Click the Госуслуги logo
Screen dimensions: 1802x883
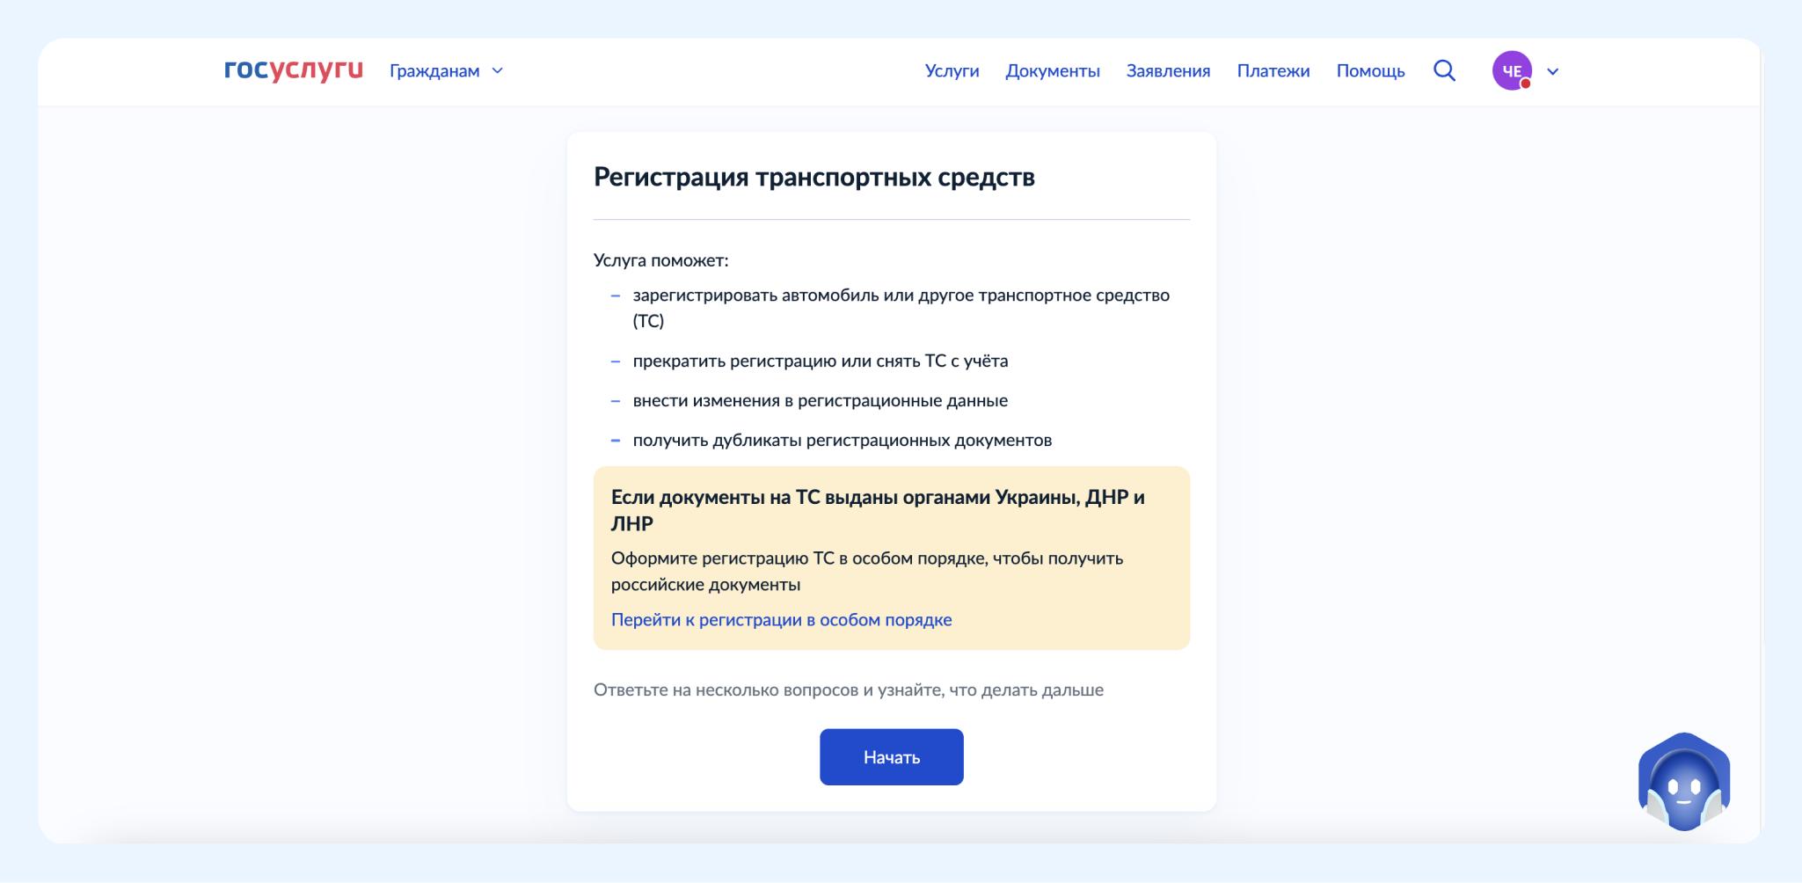(x=293, y=70)
